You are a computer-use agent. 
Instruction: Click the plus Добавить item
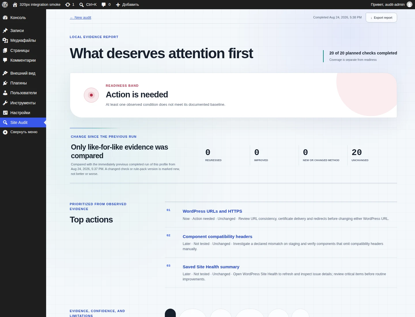127,5
